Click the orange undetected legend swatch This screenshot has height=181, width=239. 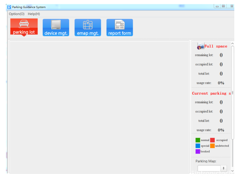[213, 146]
